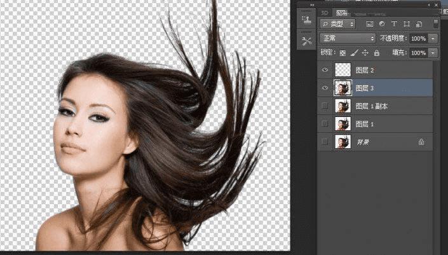448x255 pixels.
Task: Select layer row named 图层 2
Action: (x=375, y=70)
